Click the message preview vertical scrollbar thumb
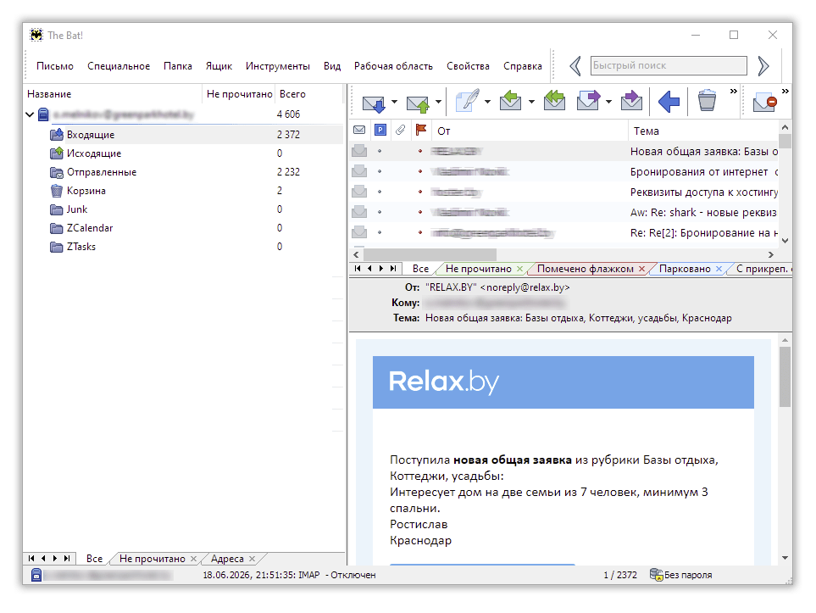Screen dimensions: 816x613 pyautogui.click(x=785, y=376)
